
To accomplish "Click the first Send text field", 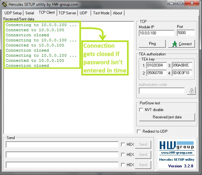I will click(62, 144).
